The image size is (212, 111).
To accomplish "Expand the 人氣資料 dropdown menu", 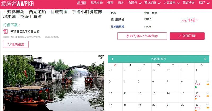I will pos(172,3).
